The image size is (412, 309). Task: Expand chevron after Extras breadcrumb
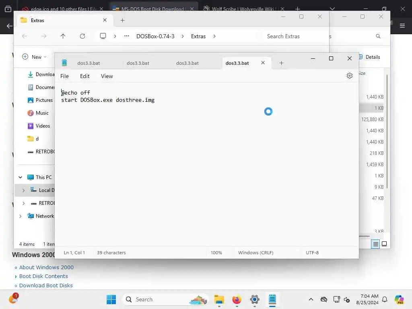coord(214,36)
